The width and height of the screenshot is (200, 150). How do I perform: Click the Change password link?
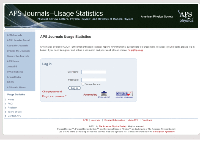pyautogui.click(x=52, y=92)
